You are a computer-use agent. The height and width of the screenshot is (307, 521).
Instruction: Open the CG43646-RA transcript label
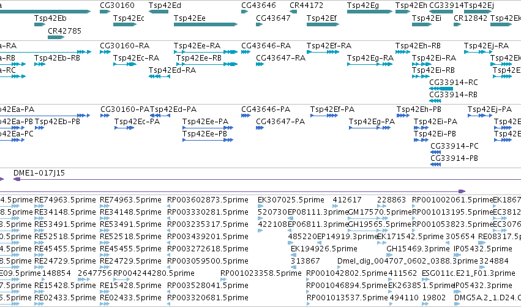pyautogui.click(x=266, y=46)
